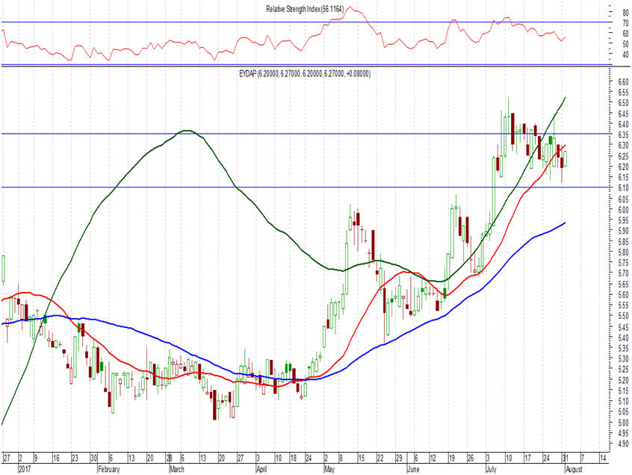This screenshot has height=475, width=632.
Task: Click the date label 15 in May
Action: point(362,458)
